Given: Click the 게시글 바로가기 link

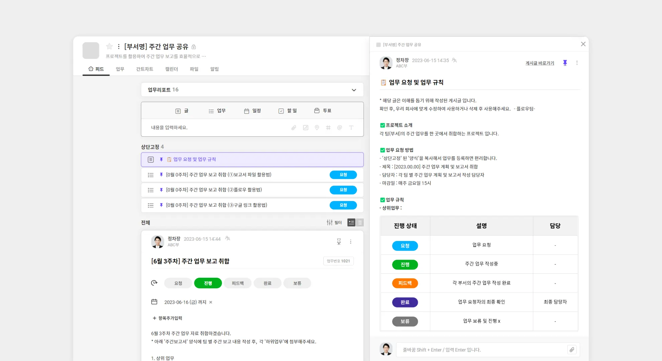Looking at the screenshot, I should click(x=540, y=63).
